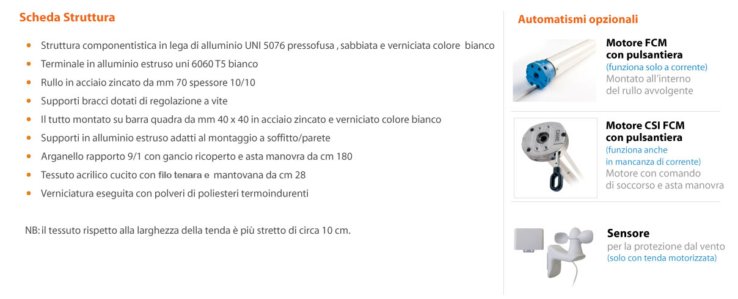Image resolution: width=738 pixels, height=299 pixels.
Task: Click the orange bullet beside Verniciatura eseguita
Action: (29, 193)
